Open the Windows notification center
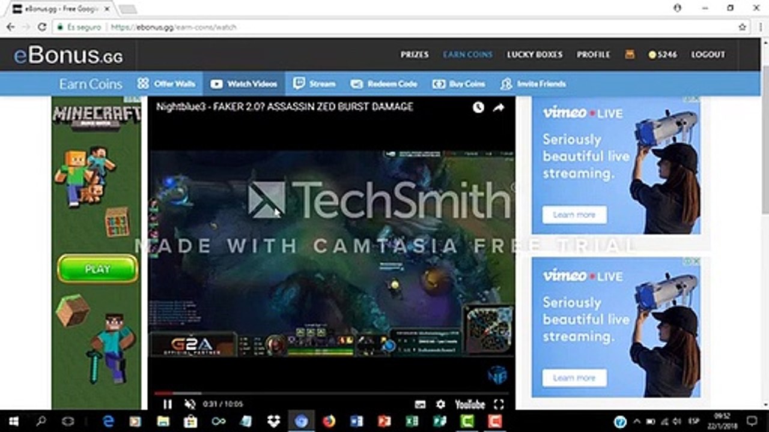Screen dimensions: 769x432 pyautogui.click(x=751, y=421)
